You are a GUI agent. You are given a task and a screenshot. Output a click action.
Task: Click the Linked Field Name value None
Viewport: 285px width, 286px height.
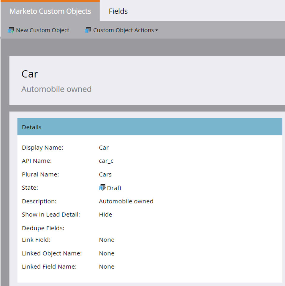click(x=107, y=267)
